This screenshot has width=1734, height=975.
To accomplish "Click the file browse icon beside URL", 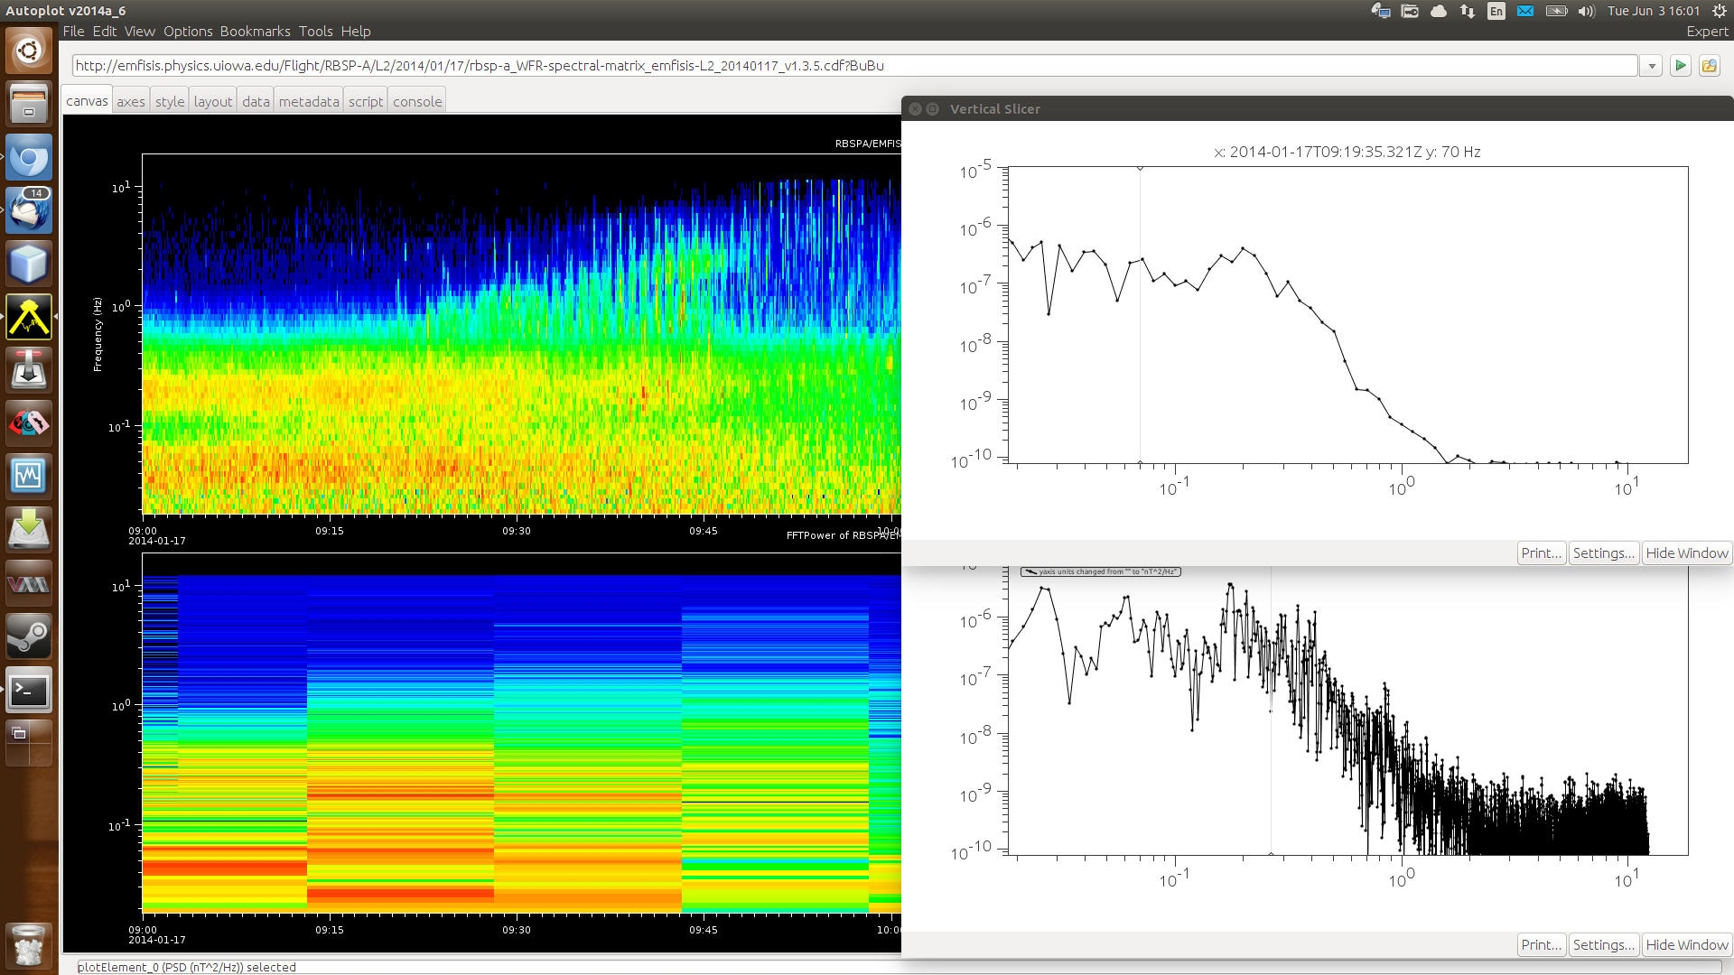I will tap(1709, 66).
